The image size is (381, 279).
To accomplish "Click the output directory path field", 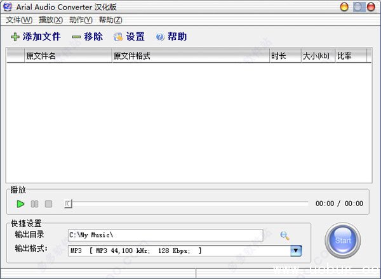I will tap(165, 236).
